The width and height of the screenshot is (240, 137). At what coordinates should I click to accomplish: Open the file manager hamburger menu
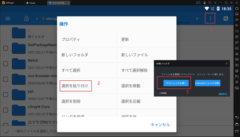click(8, 19)
